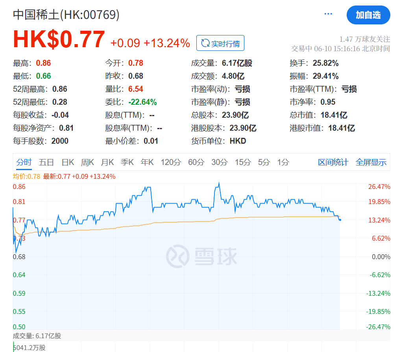Click the 最高 value 0.86
Screen dimensions: 399x352
click(x=43, y=63)
